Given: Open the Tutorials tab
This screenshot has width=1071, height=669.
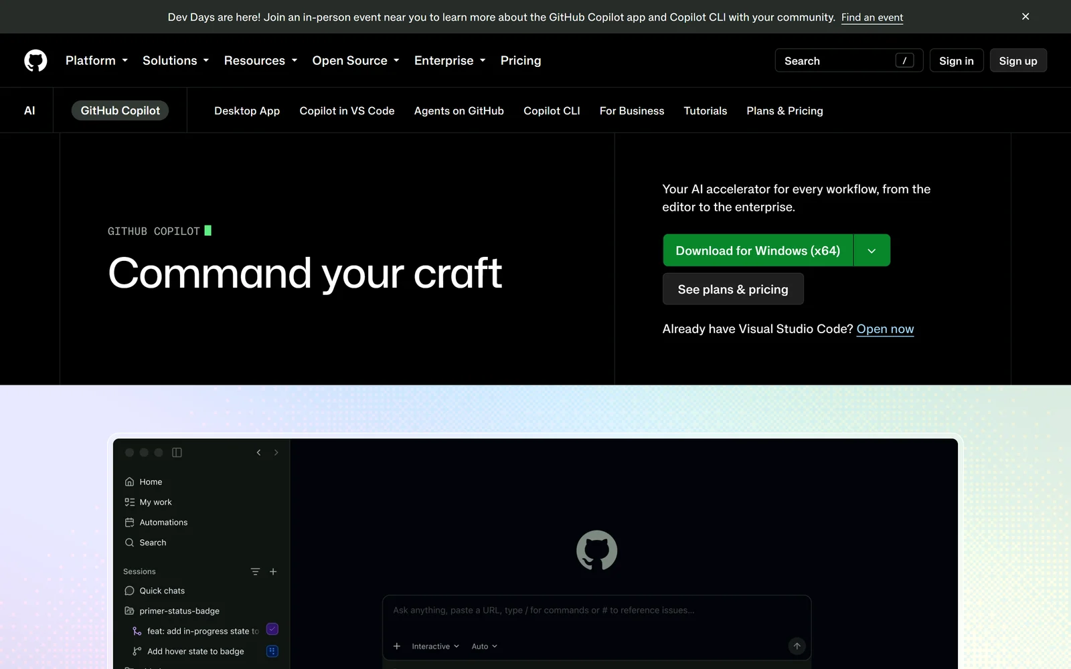Looking at the screenshot, I should pyautogui.click(x=706, y=110).
